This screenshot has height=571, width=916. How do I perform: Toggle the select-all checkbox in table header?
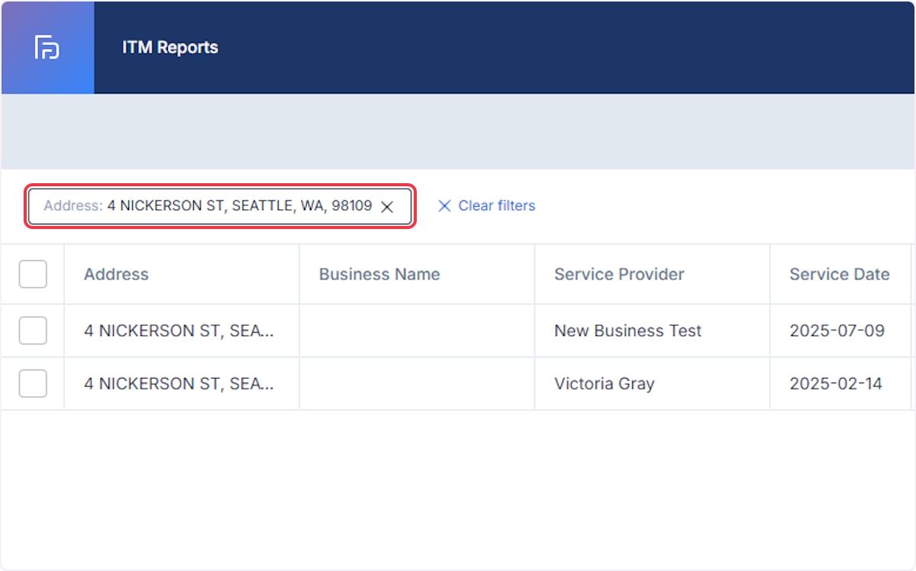click(x=33, y=274)
